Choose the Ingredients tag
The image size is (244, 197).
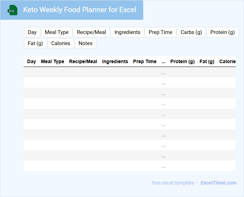click(x=127, y=32)
